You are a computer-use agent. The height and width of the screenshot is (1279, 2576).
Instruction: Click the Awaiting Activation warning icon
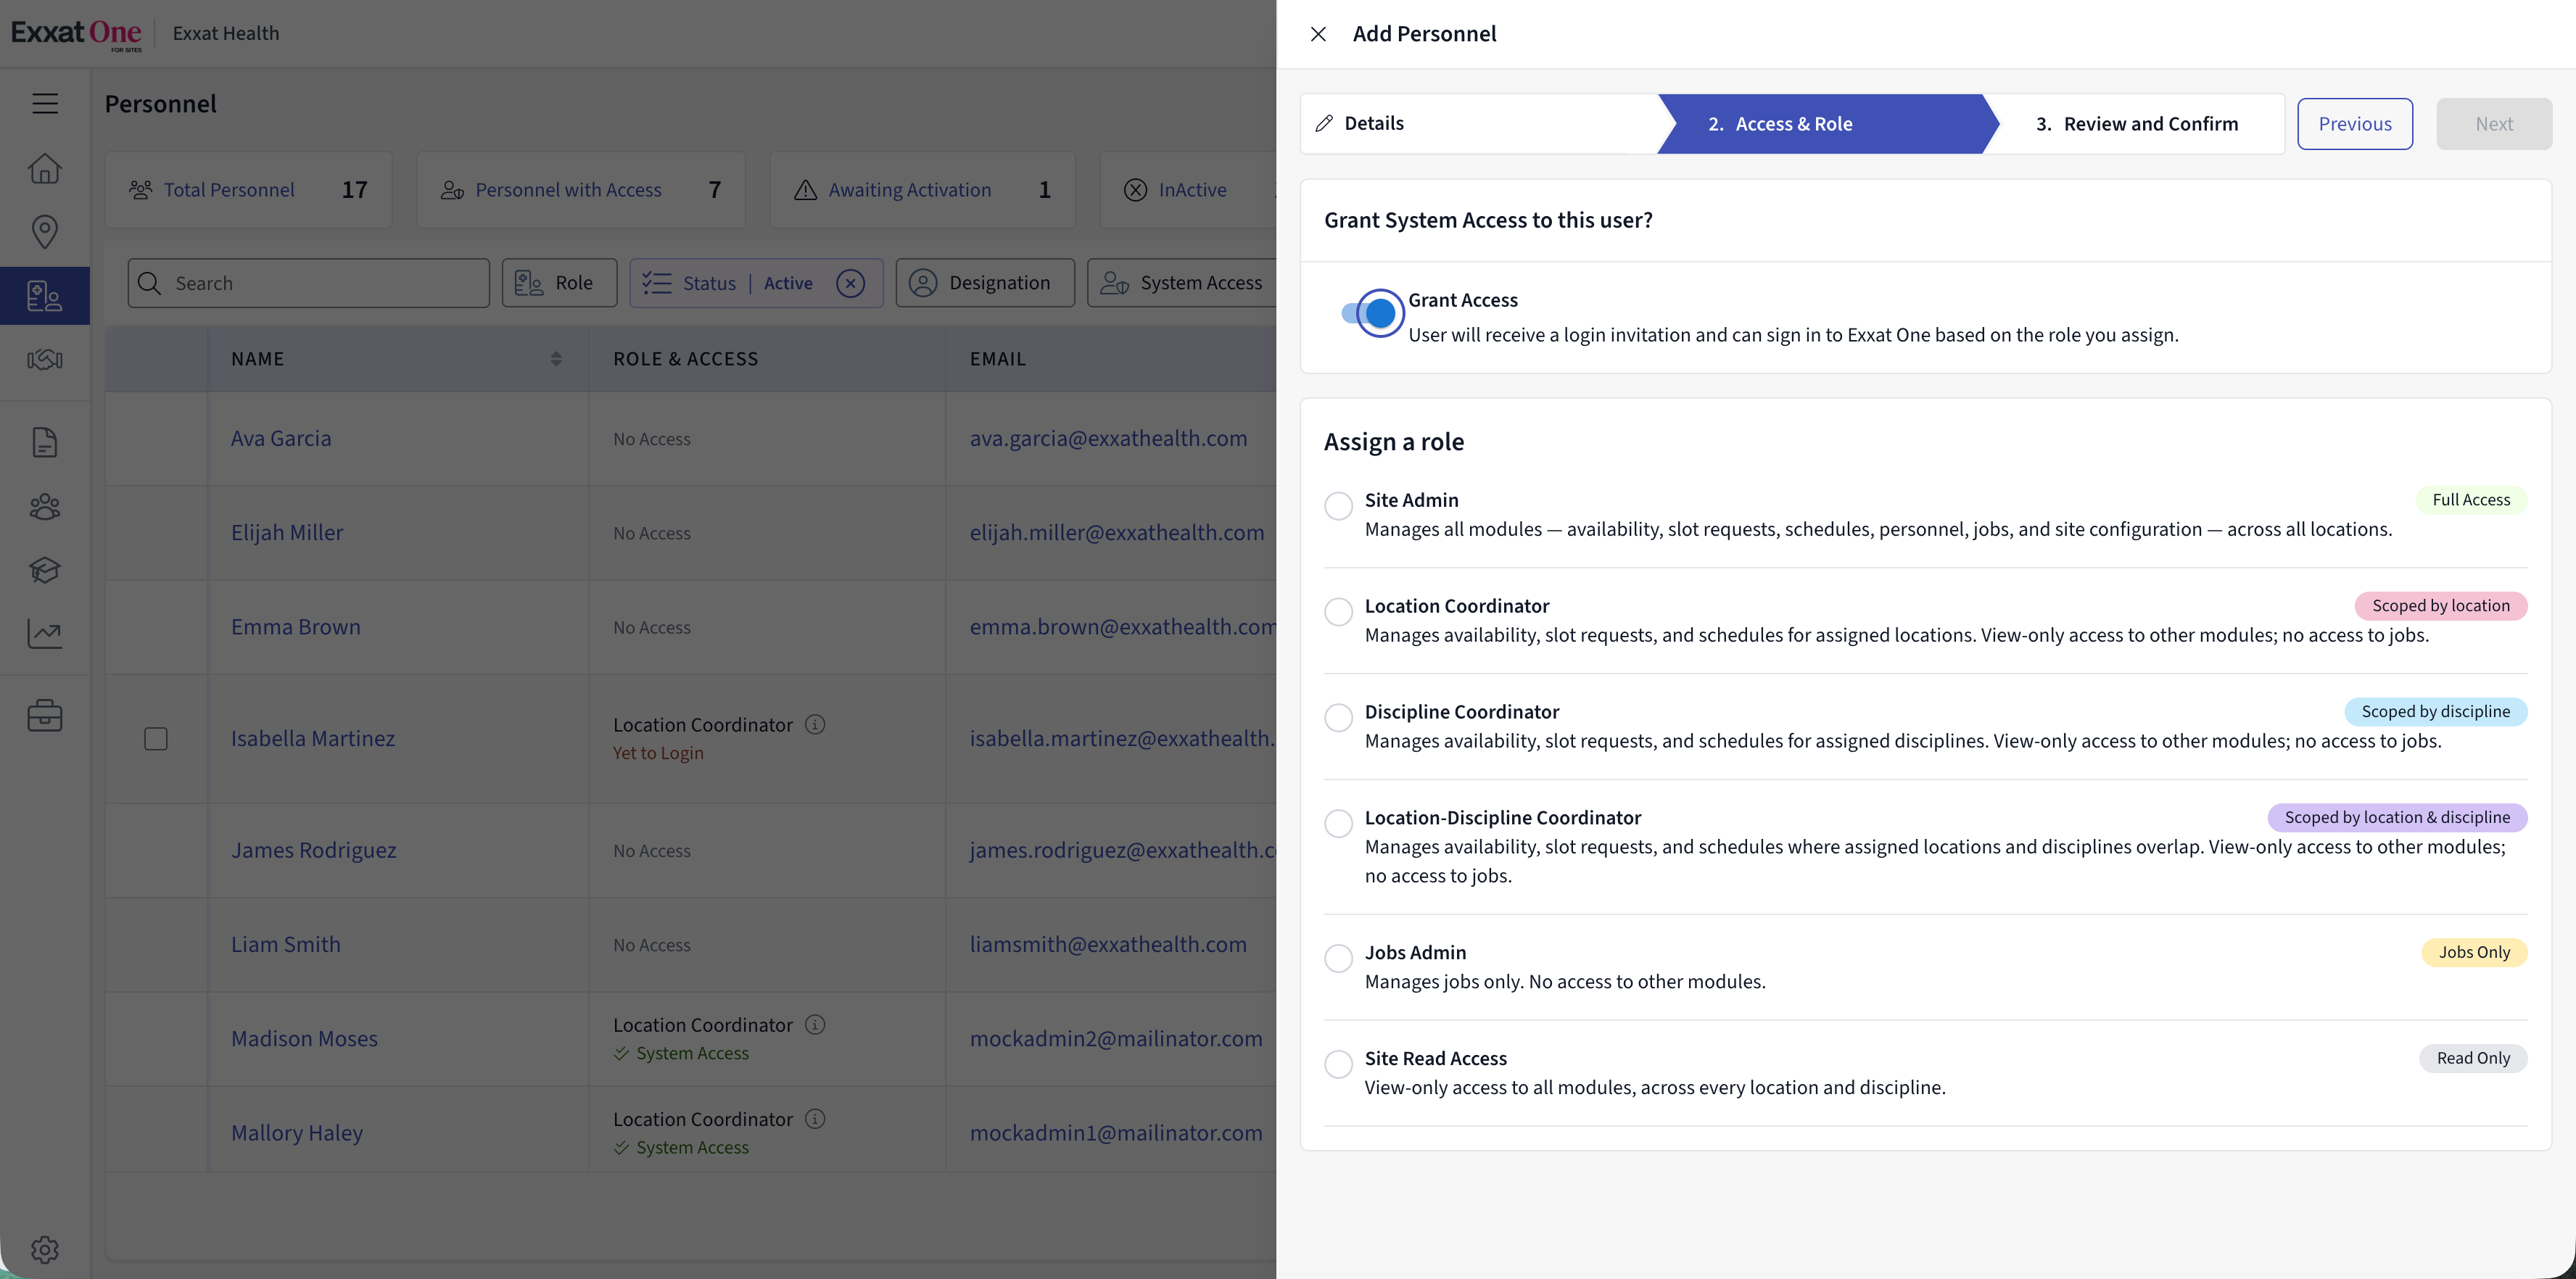pyautogui.click(x=805, y=190)
